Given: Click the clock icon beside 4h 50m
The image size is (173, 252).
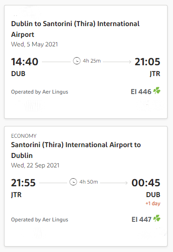Looking at the screenshot, I should 73,182.
